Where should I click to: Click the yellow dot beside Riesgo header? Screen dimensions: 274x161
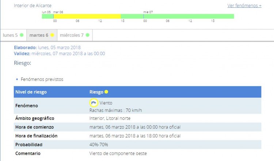(106, 92)
